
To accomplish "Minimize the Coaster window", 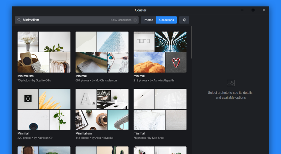I will coord(242,10).
